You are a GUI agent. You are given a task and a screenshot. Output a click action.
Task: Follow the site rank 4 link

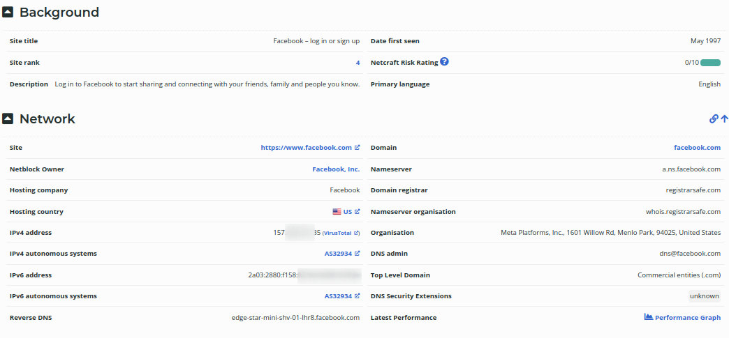tap(358, 63)
